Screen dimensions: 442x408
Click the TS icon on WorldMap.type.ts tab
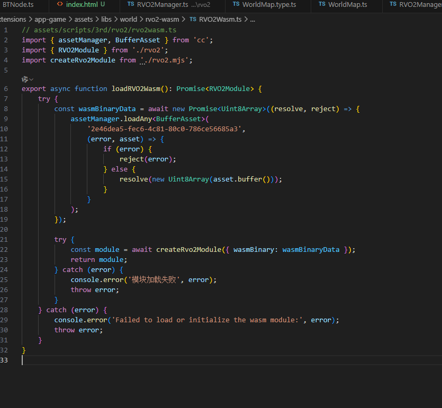tap(236, 4)
